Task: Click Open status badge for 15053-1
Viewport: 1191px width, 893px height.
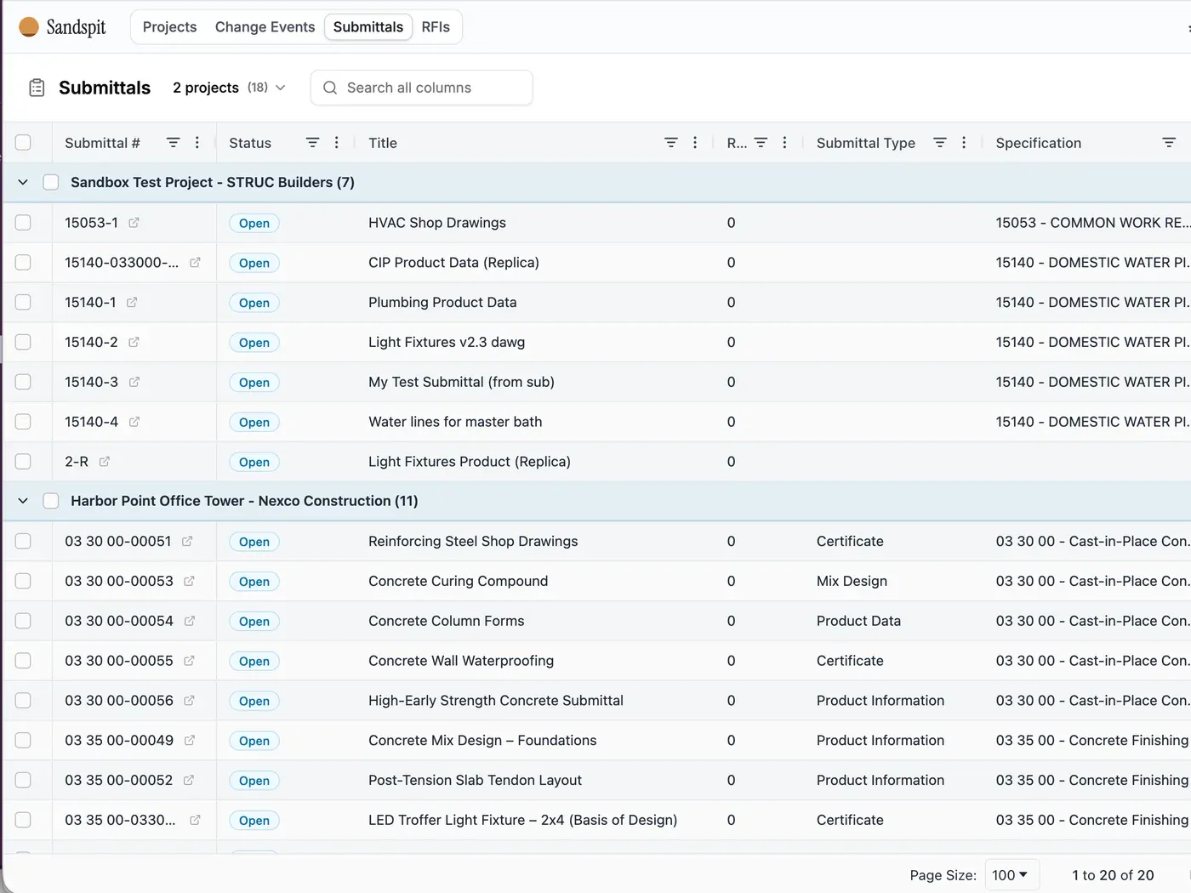Action: 254,224
